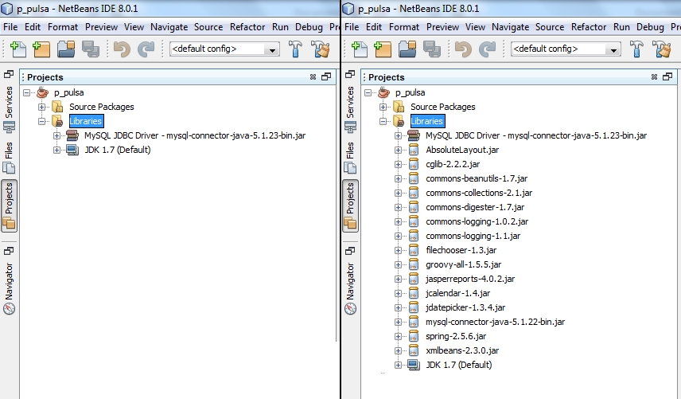This screenshot has width=681, height=399.
Task: Click Save All icon in left window toolbar
Action: click(91, 49)
